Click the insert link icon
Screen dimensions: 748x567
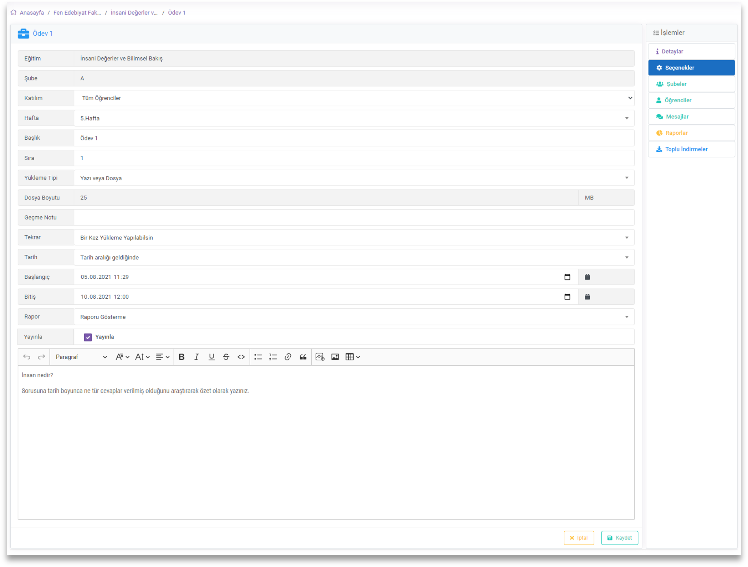(x=288, y=357)
